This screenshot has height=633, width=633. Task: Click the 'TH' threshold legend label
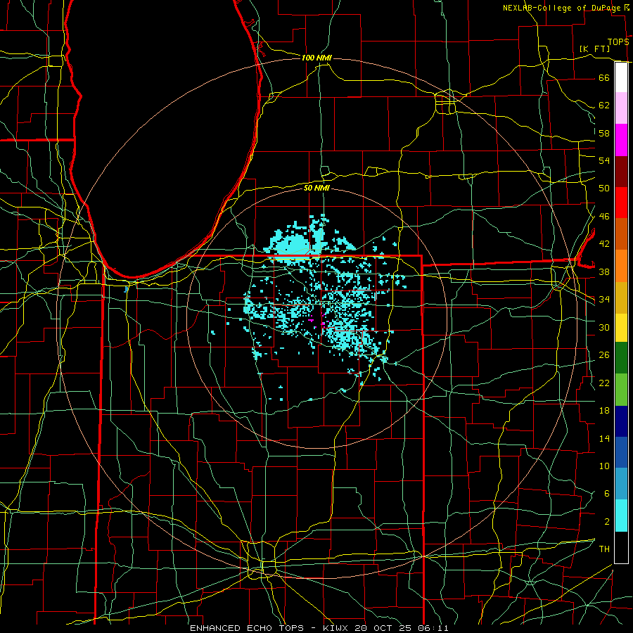coord(604,549)
